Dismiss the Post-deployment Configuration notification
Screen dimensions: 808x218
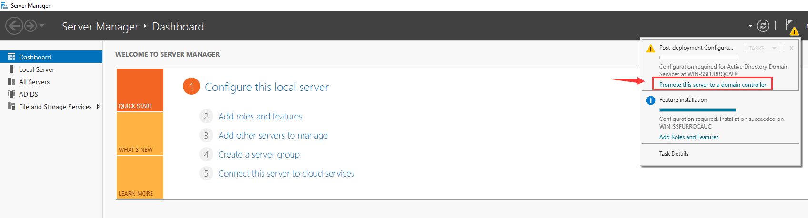coord(791,48)
